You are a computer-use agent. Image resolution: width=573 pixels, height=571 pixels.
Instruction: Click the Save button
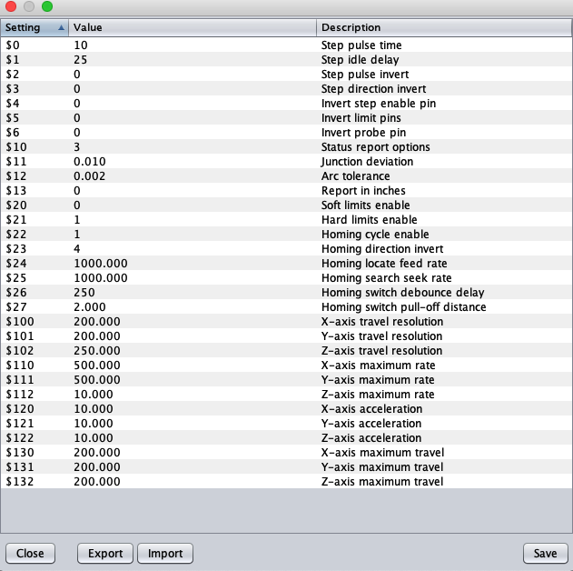(545, 553)
